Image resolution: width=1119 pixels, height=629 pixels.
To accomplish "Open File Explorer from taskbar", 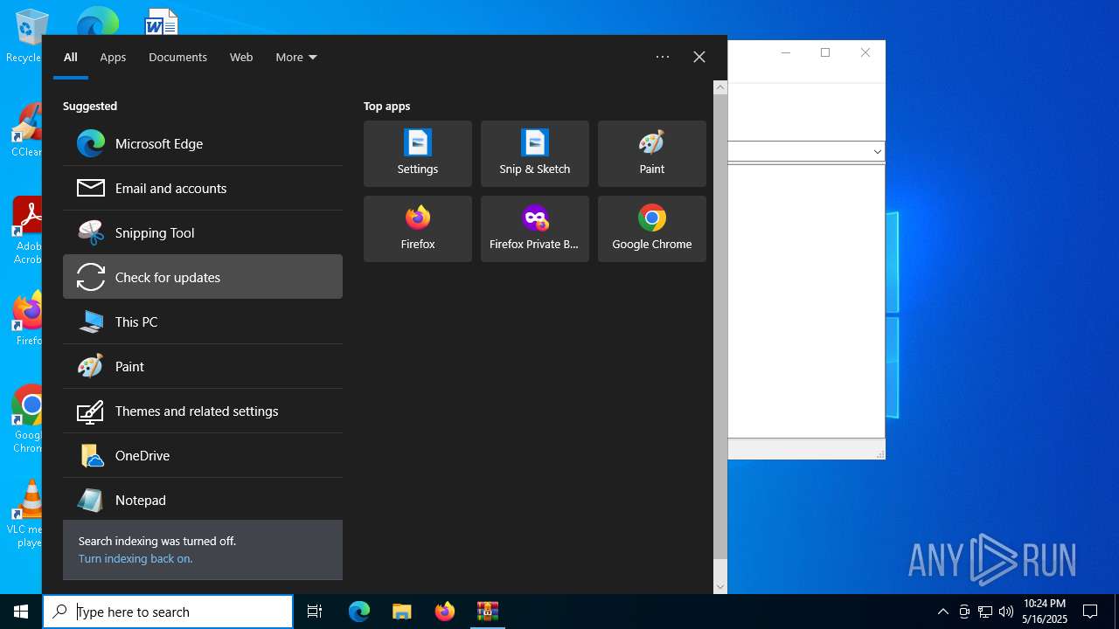I will (402, 612).
